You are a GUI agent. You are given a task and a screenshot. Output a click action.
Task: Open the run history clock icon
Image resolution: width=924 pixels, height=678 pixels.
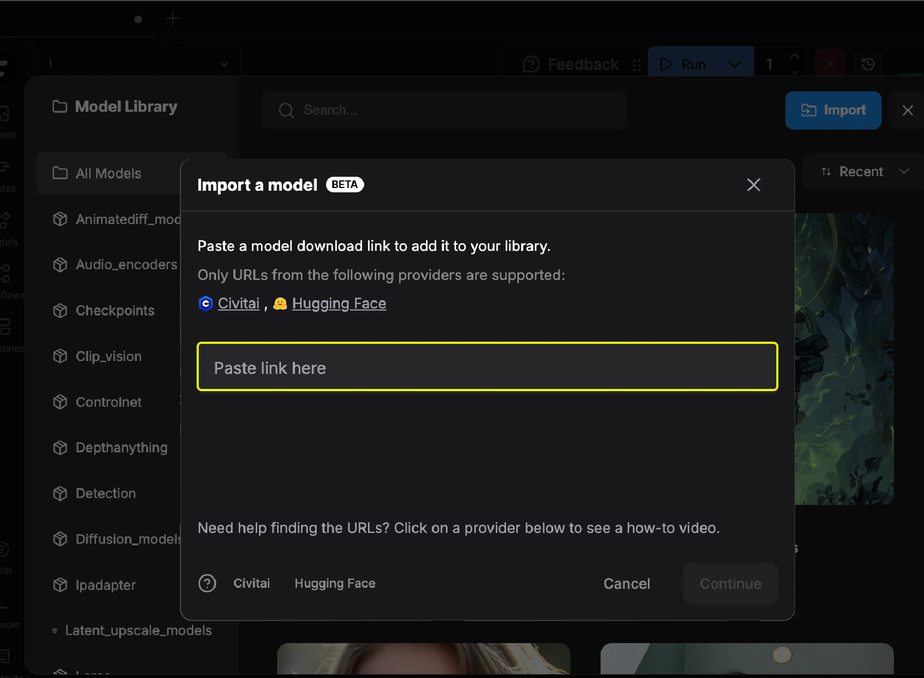(x=869, y=63)
